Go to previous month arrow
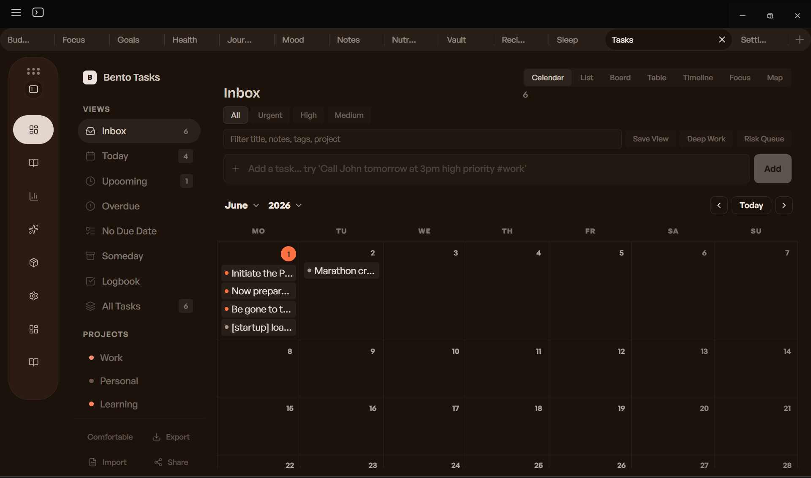The height and width of the screenshot is (478, 811). point(719,205)
